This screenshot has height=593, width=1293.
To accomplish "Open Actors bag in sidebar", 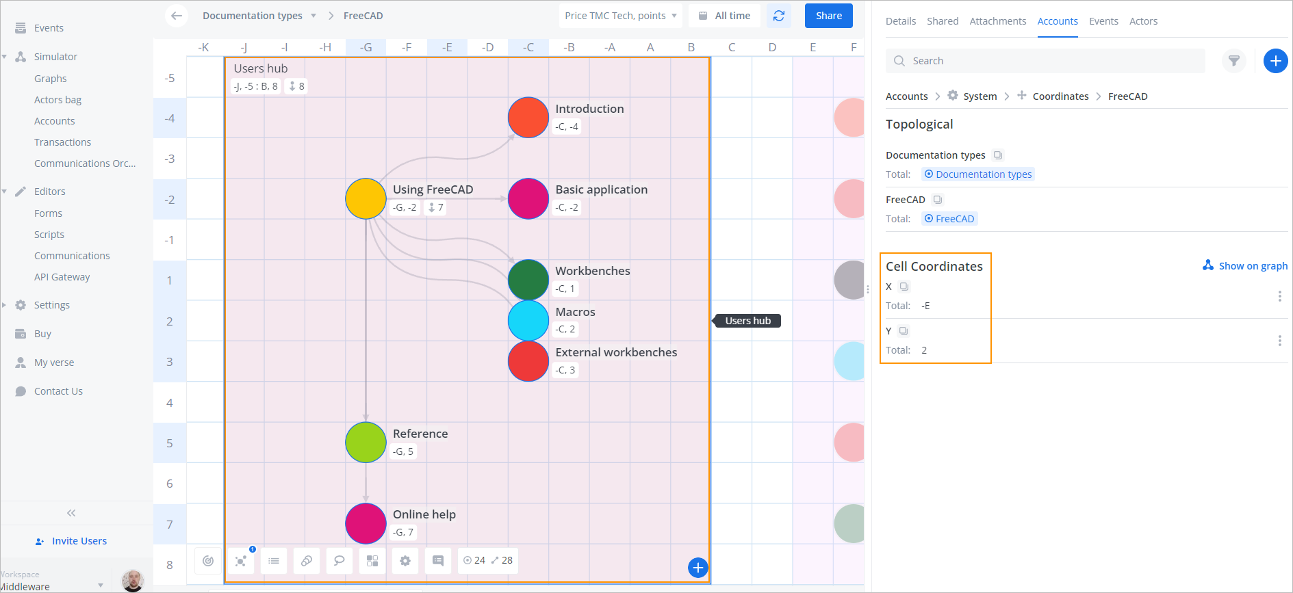I will pyautogui.click(x=57, y=100).
